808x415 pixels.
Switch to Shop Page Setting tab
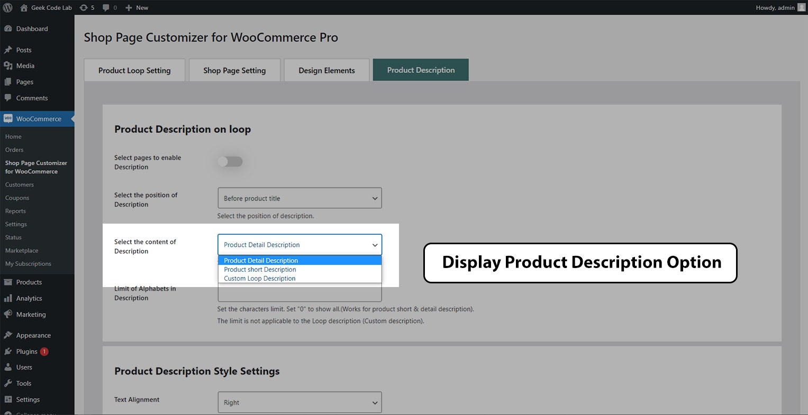234,70
